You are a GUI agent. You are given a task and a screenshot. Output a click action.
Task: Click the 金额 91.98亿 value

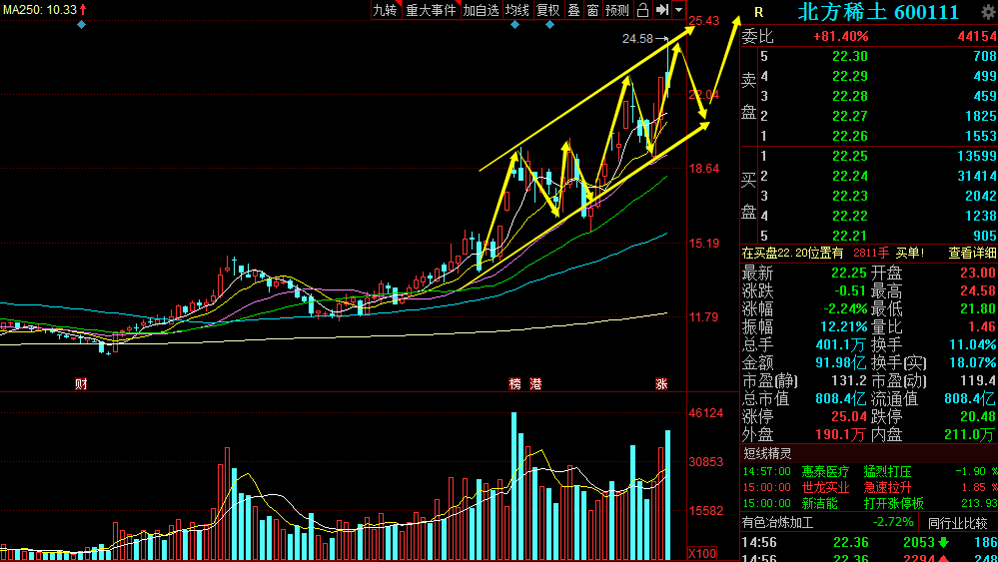pos(841,363)
